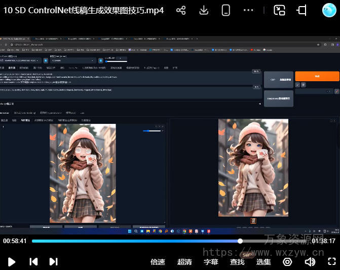The image size is (340, 270).
Task: Click the video progress bar handle
Action: [x=240, y=241]
